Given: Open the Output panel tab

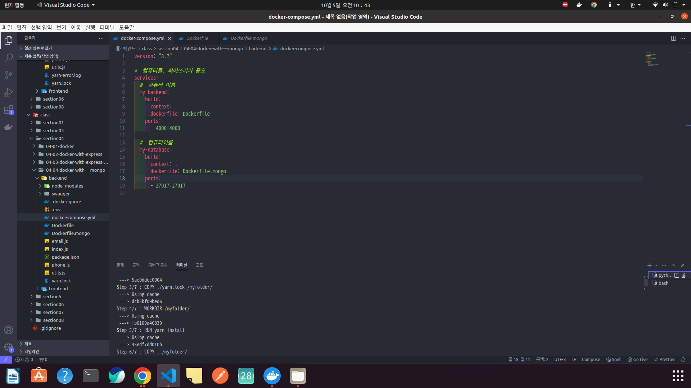Looking at the screenshot, I should pyautogui.click(x=136, y=265).
